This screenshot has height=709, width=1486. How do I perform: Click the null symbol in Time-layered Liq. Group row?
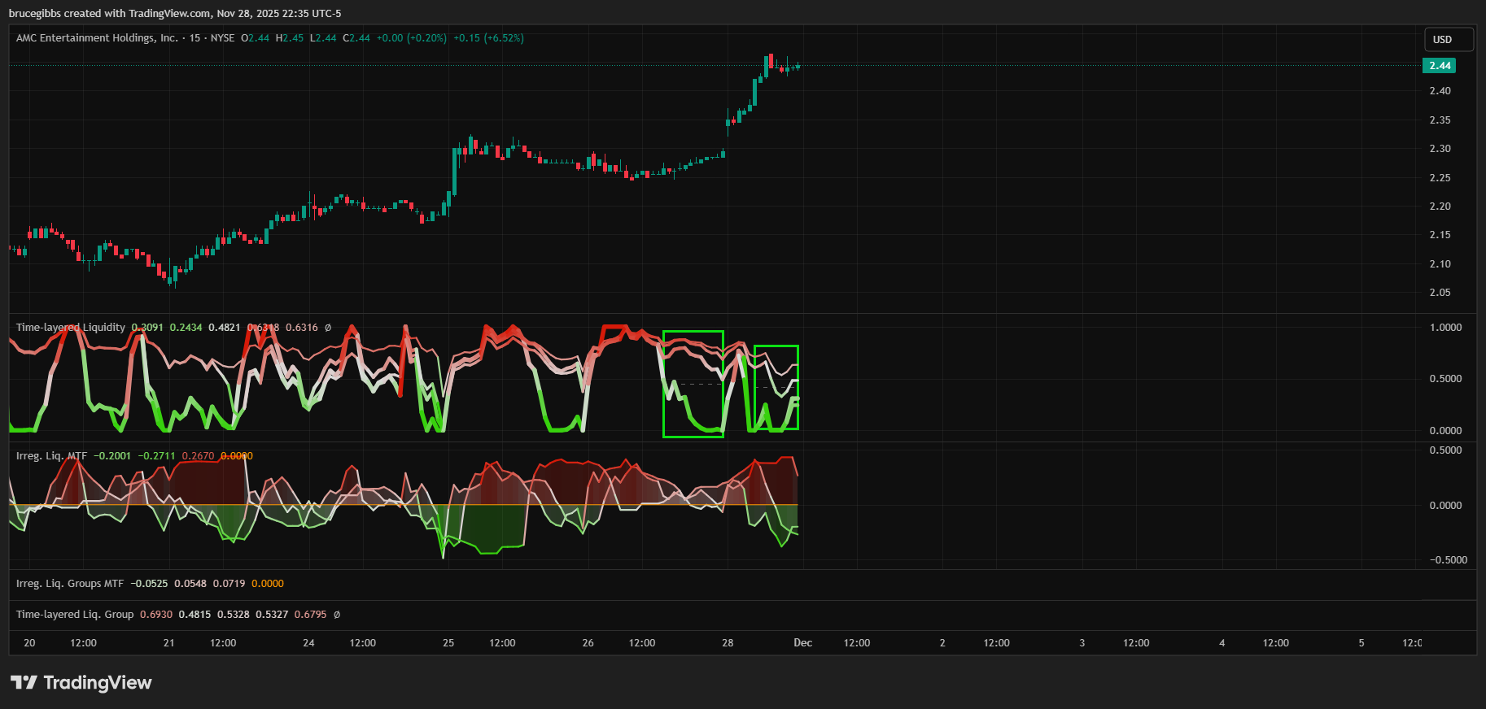point(337,615)
